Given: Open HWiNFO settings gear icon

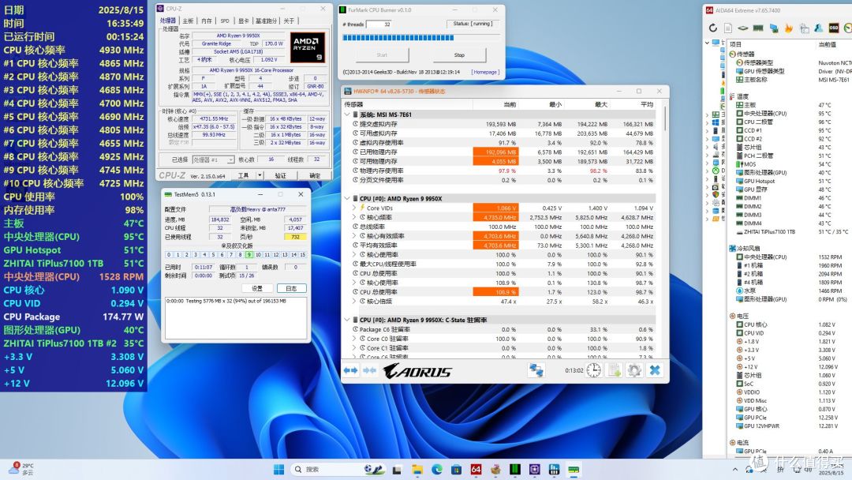Looking at the screenshot, I should click(x=634, y=371).
